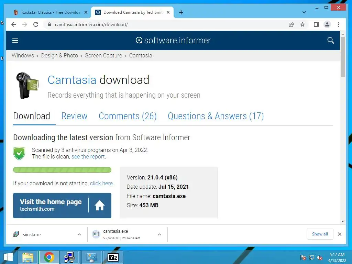Screen dimensions: 352x264
Task: Click the network tray icon
Action: [x=311, y=257]
